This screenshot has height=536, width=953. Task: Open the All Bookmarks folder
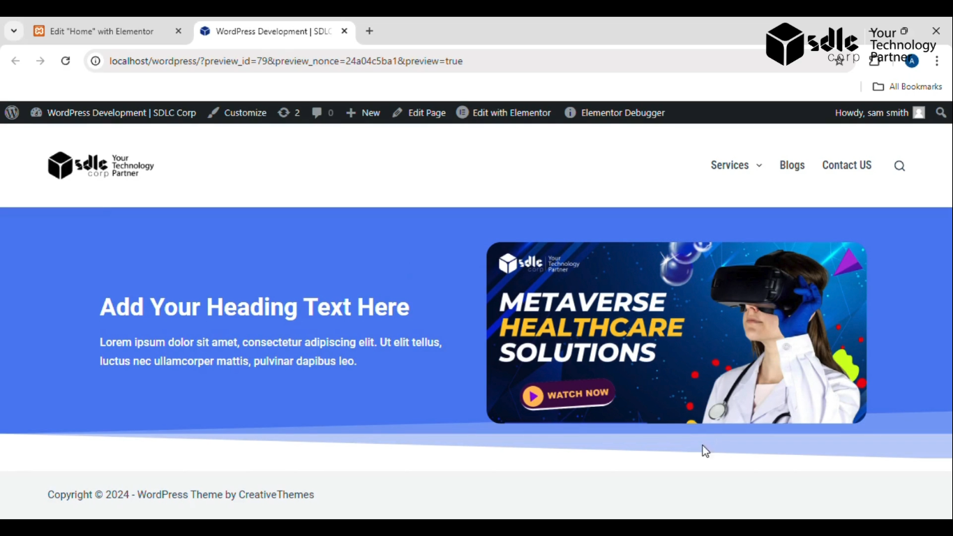908,87
